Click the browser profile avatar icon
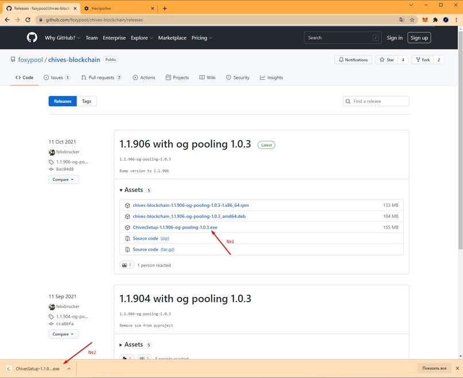 click(446, 20)
